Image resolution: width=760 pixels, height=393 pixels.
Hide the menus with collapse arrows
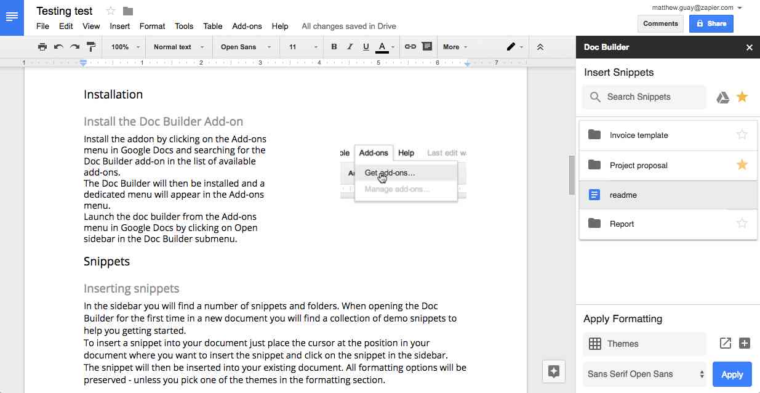pyautogui.click(x=540, y=47)
